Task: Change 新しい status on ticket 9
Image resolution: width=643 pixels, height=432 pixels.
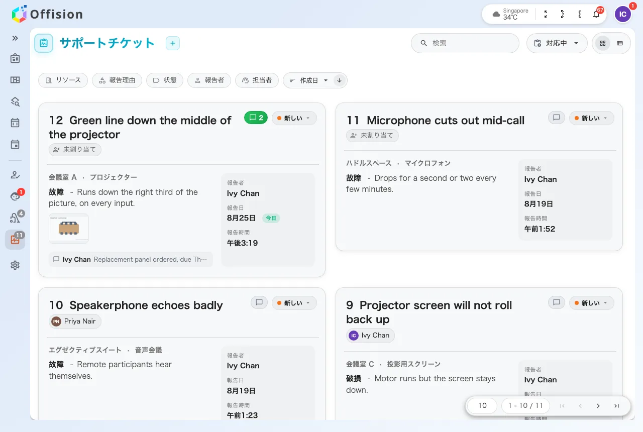Action: coord(591,303)
